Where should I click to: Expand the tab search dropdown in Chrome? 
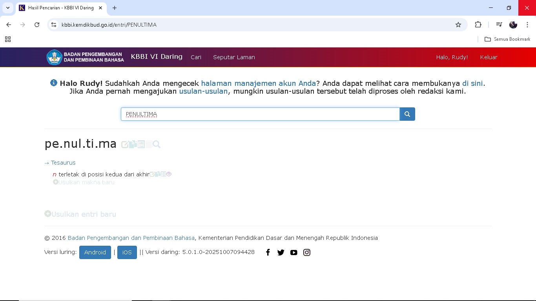7,8
